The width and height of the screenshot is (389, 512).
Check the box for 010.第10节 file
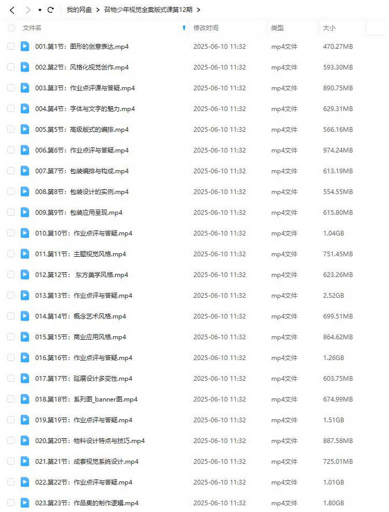(x=11, y=233)
